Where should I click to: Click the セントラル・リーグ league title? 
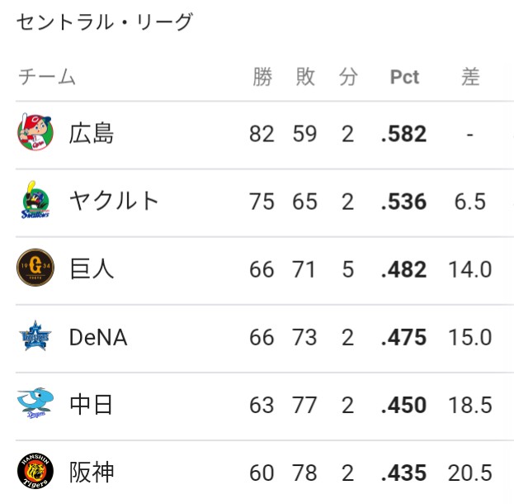click(x=104, y=22)
